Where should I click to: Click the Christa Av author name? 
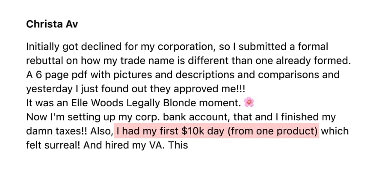[52, 24]
